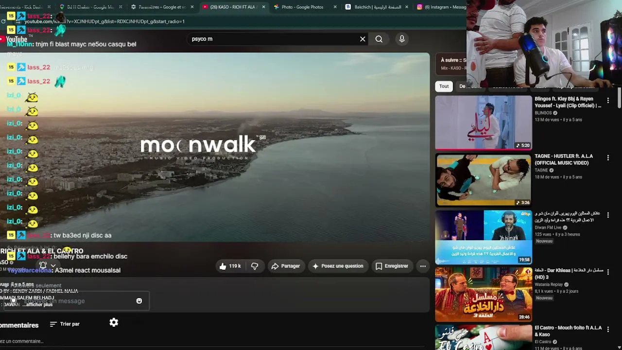Open El Castro - Mouch 9olto title

click(568, 331)
